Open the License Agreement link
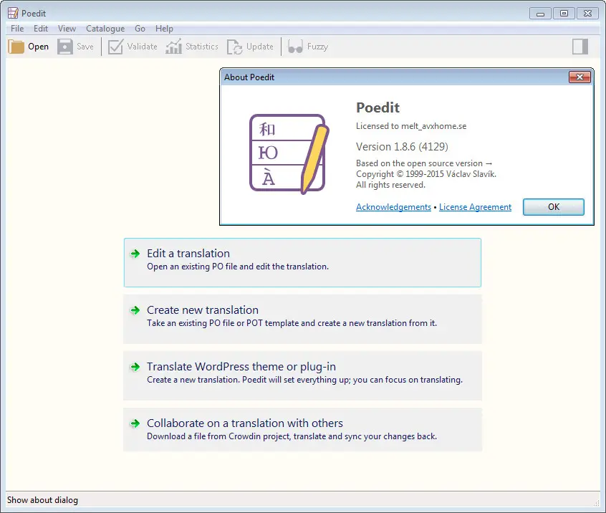This screenshot has height=513, width=606. [x=475, y=207]
